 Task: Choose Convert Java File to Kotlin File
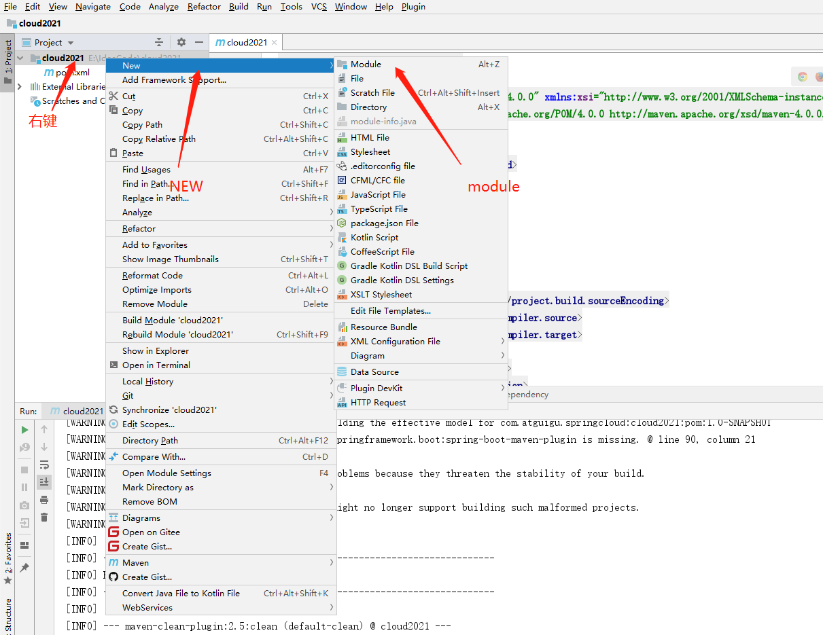click(x=221, y=593)
